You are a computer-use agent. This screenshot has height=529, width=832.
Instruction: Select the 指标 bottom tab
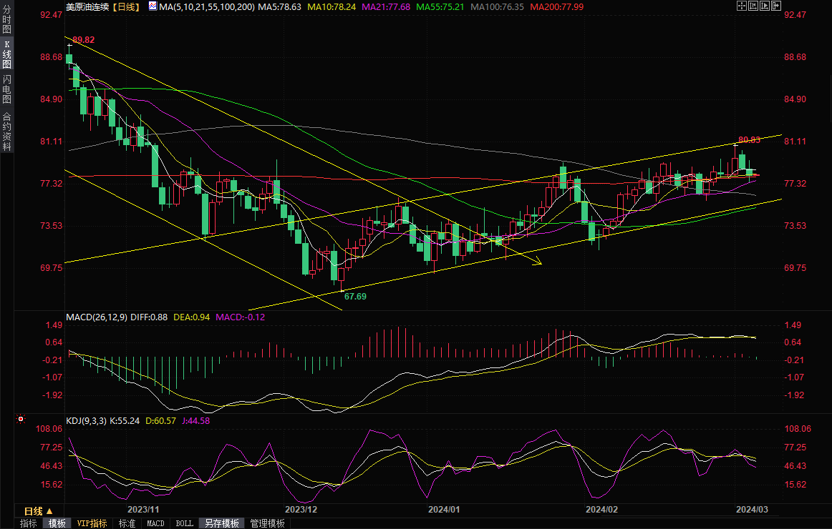(29, 523)
